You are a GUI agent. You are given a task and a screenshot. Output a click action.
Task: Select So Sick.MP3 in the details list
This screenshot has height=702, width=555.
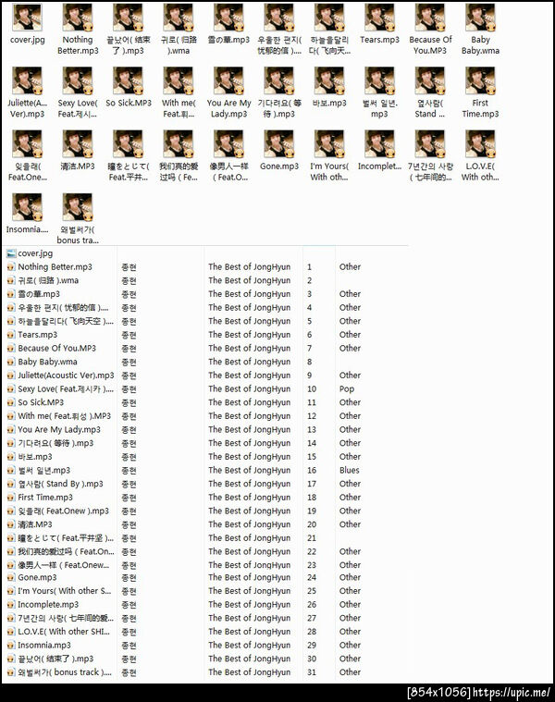click(41, 402)
